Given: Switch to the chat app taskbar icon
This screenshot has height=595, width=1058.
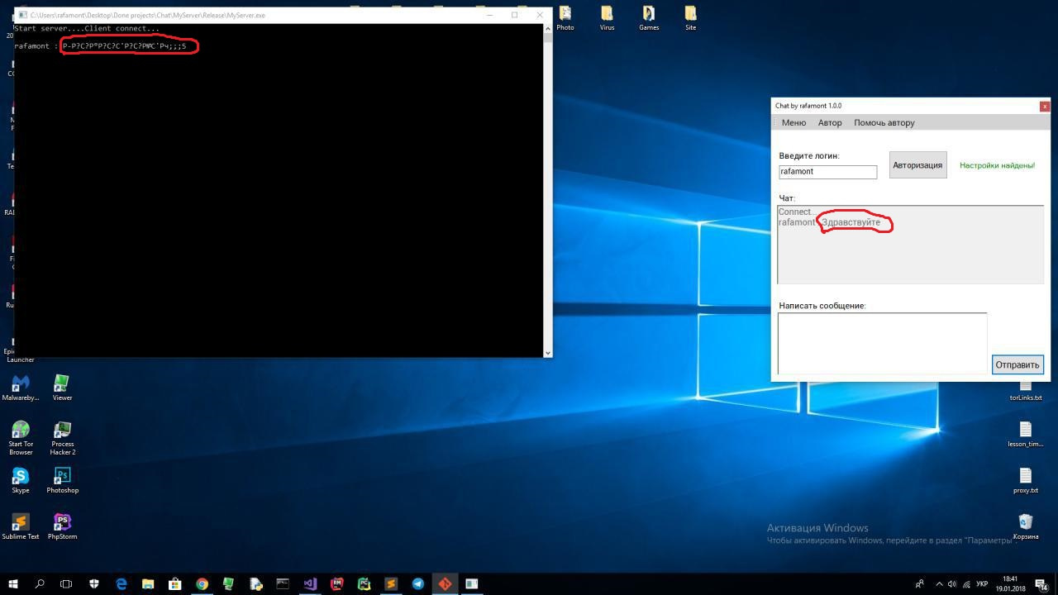Looking at the screenshot, I should tap(471, 583).
